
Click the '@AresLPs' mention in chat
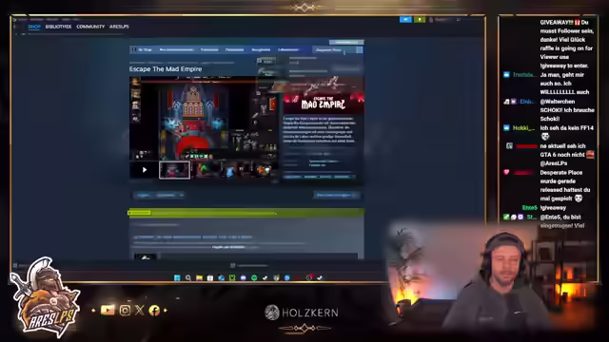(x=554, y=163)
